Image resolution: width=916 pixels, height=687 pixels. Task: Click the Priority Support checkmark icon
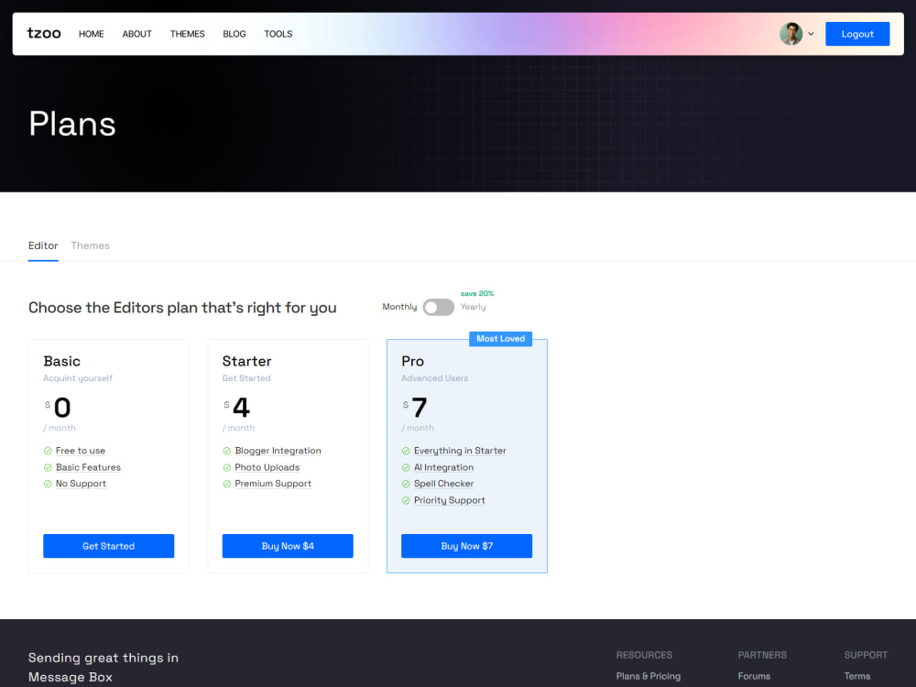[x=406, y=500]
